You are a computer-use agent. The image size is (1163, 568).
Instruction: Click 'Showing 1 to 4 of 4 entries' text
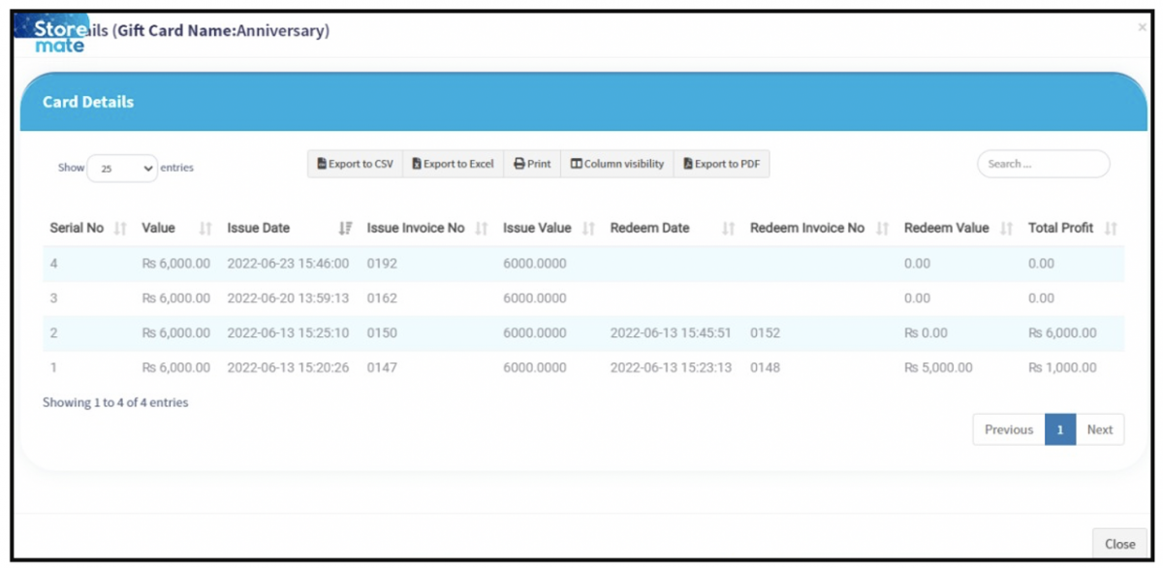tap(115, 402)
